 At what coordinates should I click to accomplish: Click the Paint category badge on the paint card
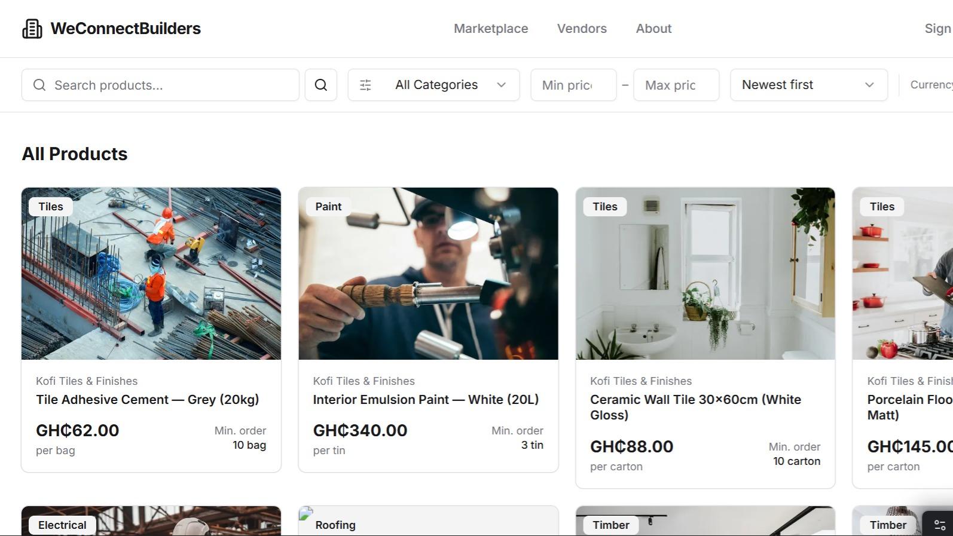coord(328,207)
